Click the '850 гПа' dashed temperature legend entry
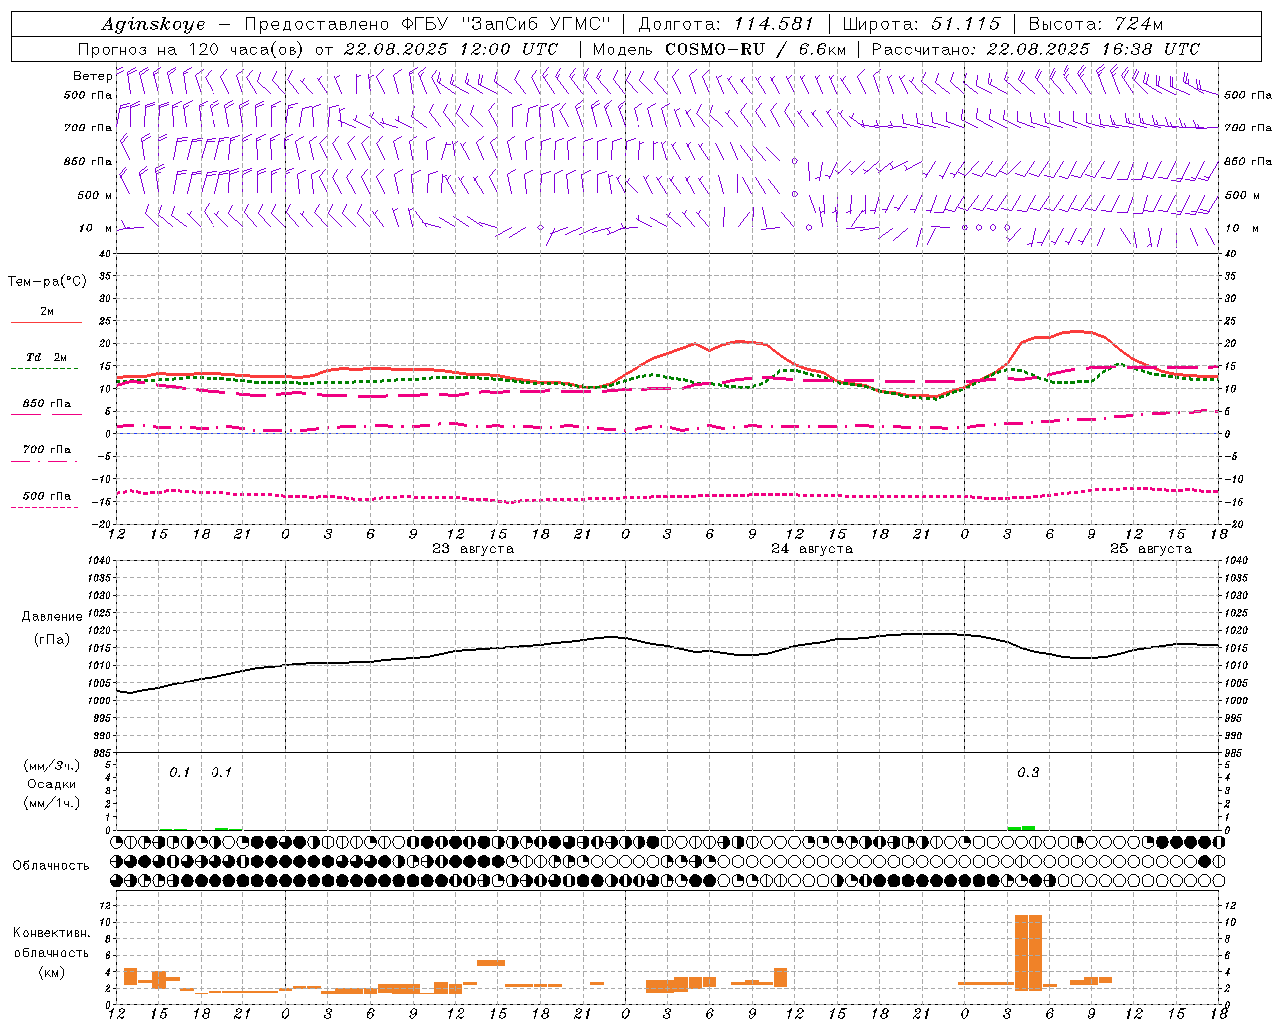 46,404
